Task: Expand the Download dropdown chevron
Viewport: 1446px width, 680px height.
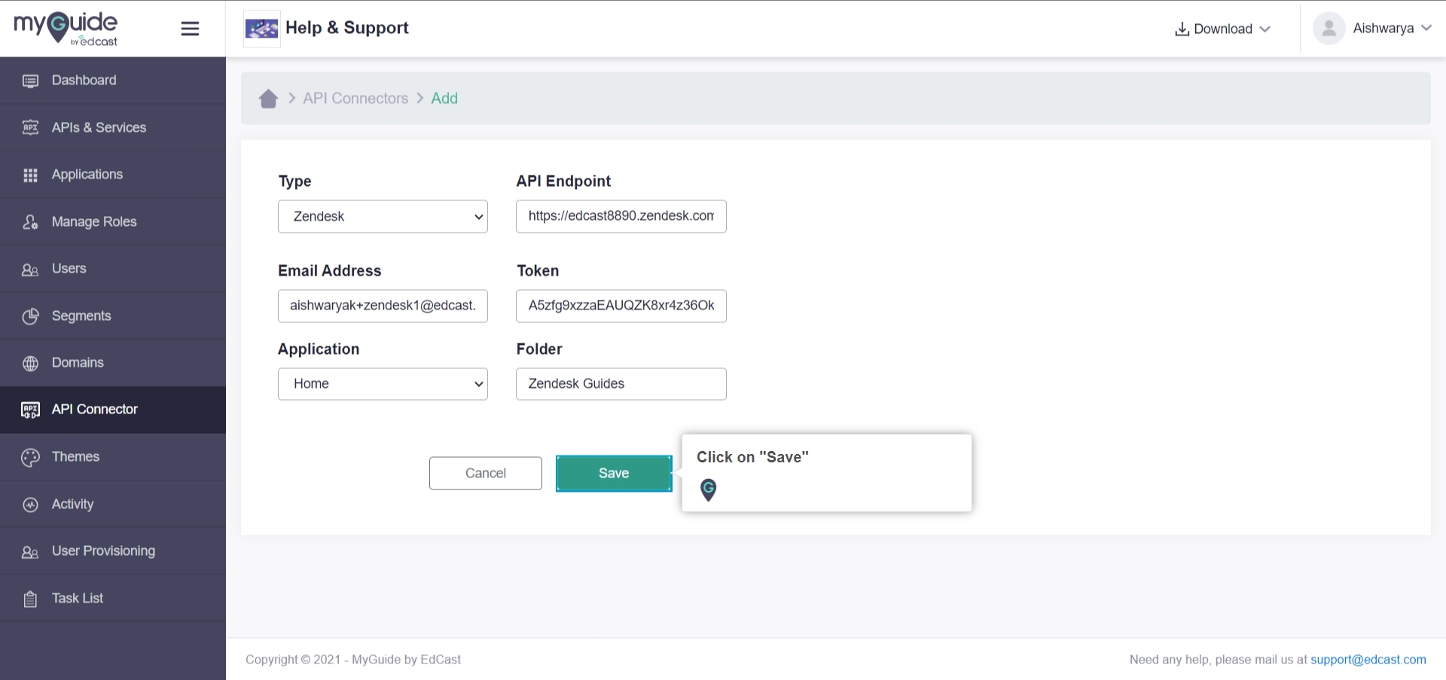Action: point(1265,29)
